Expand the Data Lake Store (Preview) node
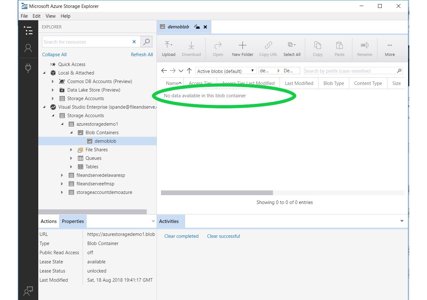 pos(53,90)
